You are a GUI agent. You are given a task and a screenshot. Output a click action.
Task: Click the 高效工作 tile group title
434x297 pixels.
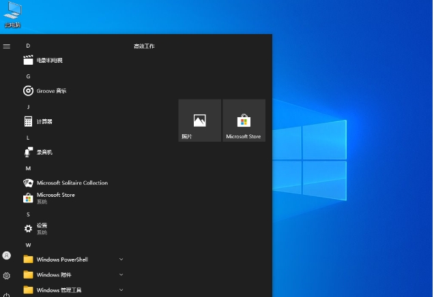click(144, 46)
